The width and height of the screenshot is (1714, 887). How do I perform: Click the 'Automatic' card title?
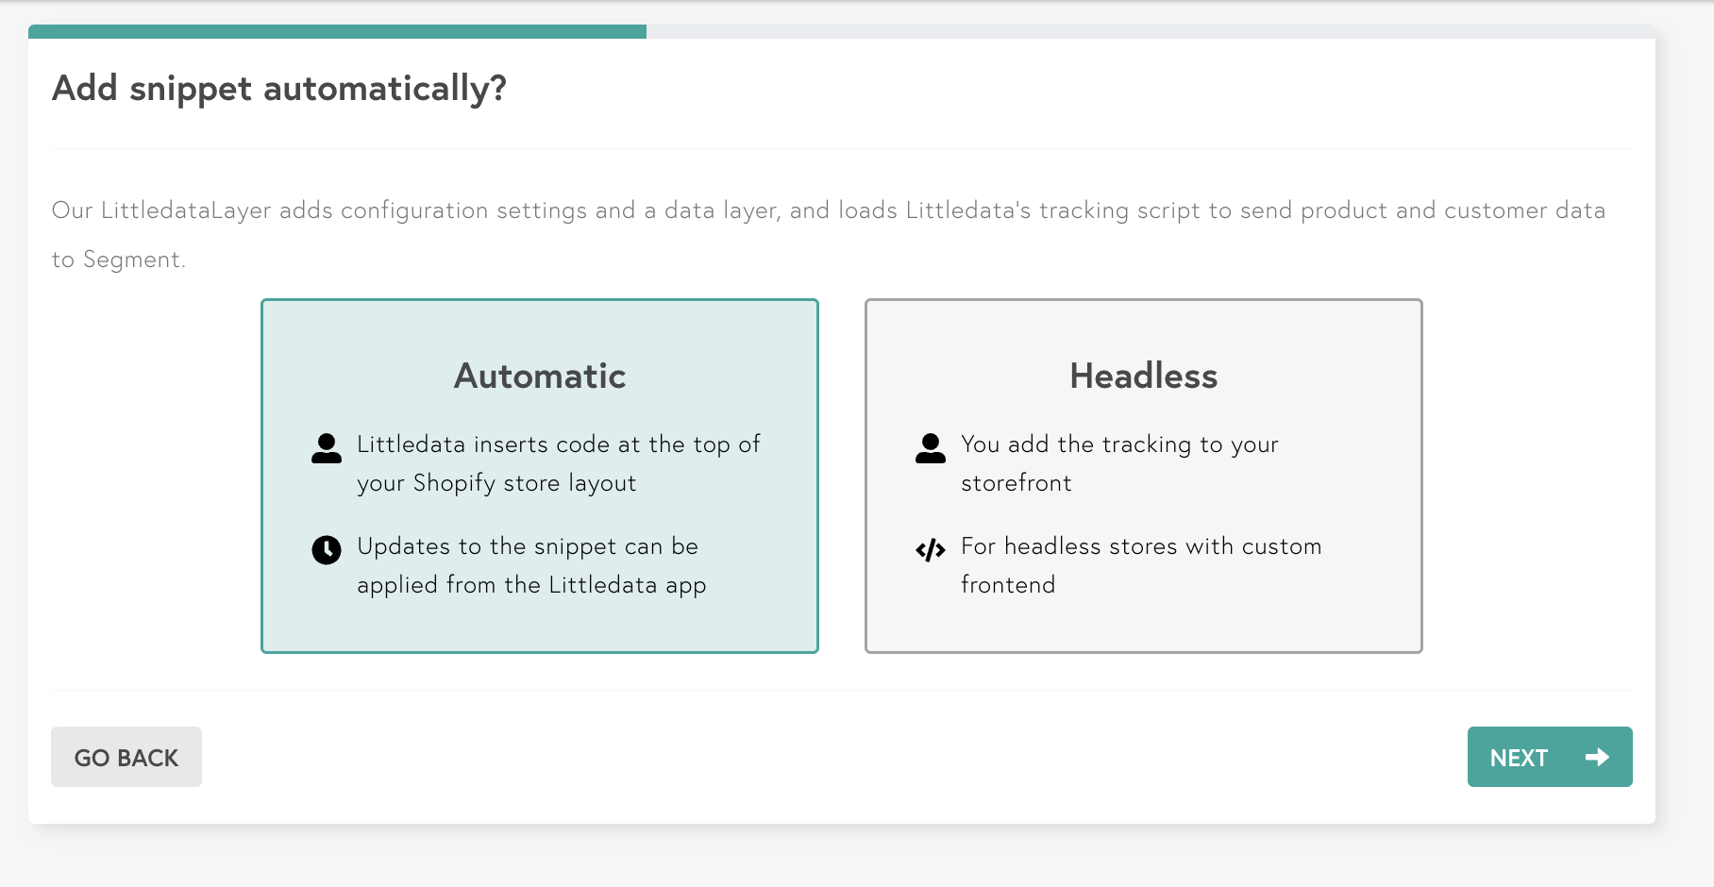[540, 376]
